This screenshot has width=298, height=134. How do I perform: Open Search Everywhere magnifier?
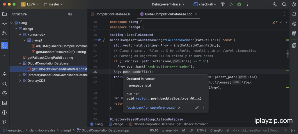(284, 4)
